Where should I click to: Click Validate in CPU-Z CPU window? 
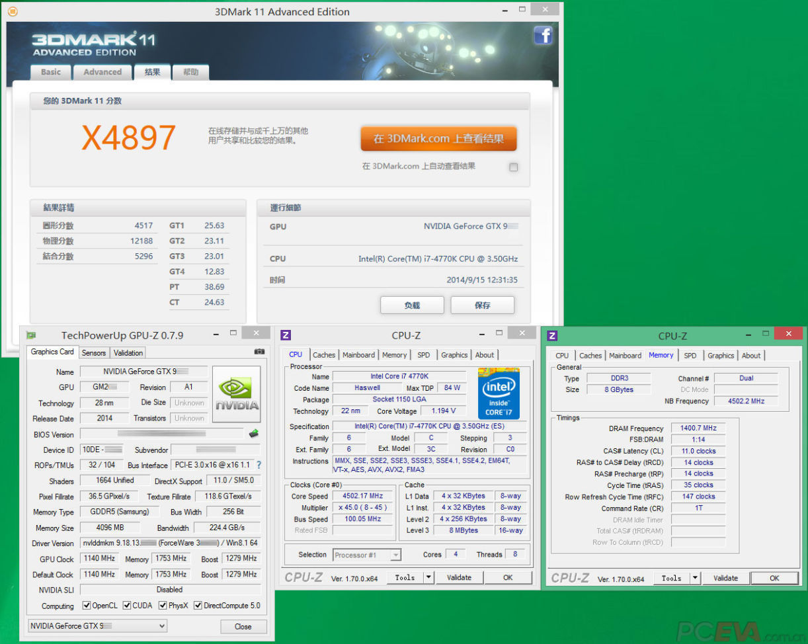(459, 577)
